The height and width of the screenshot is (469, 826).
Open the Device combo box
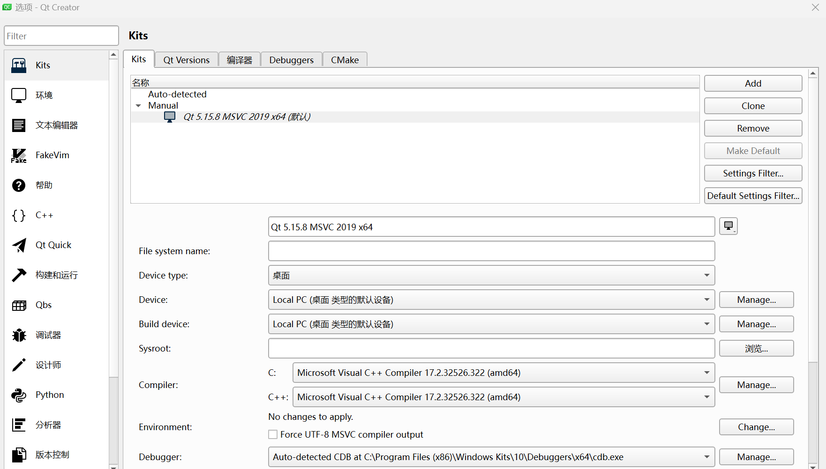pyautogui.click(x=491, y=300)
